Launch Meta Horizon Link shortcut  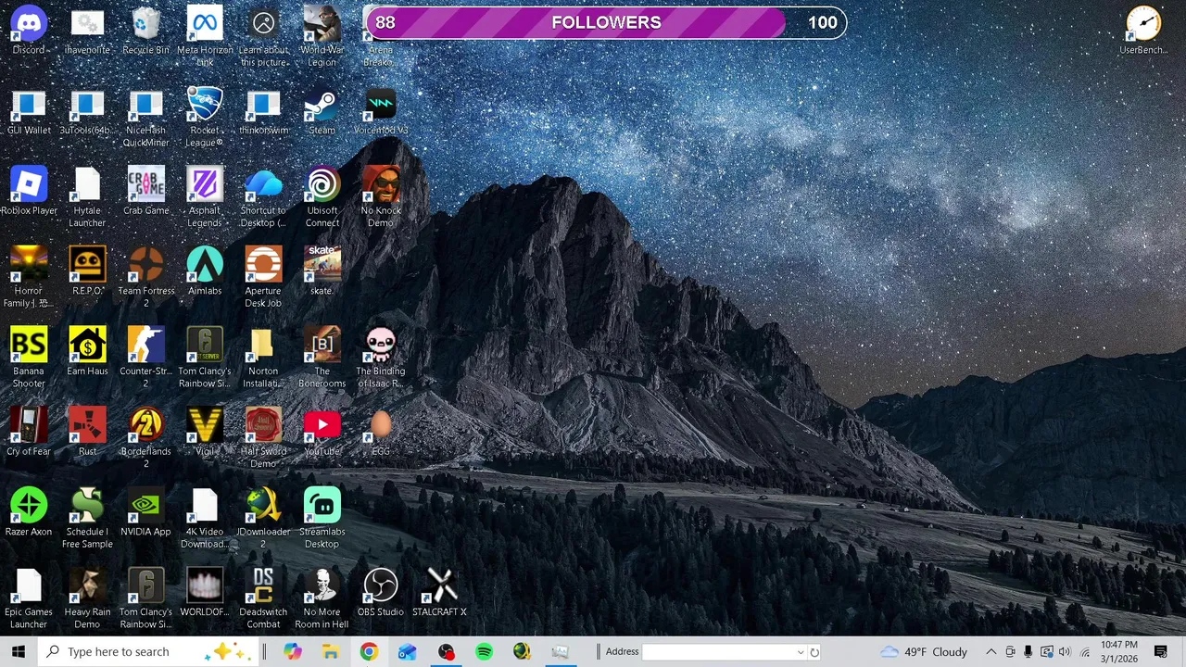[x=205, y=36]
